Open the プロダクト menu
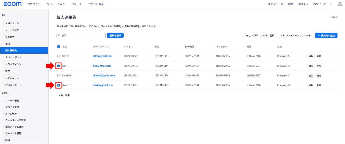Screen dimensions: 345x144 [x=34, y=4]
